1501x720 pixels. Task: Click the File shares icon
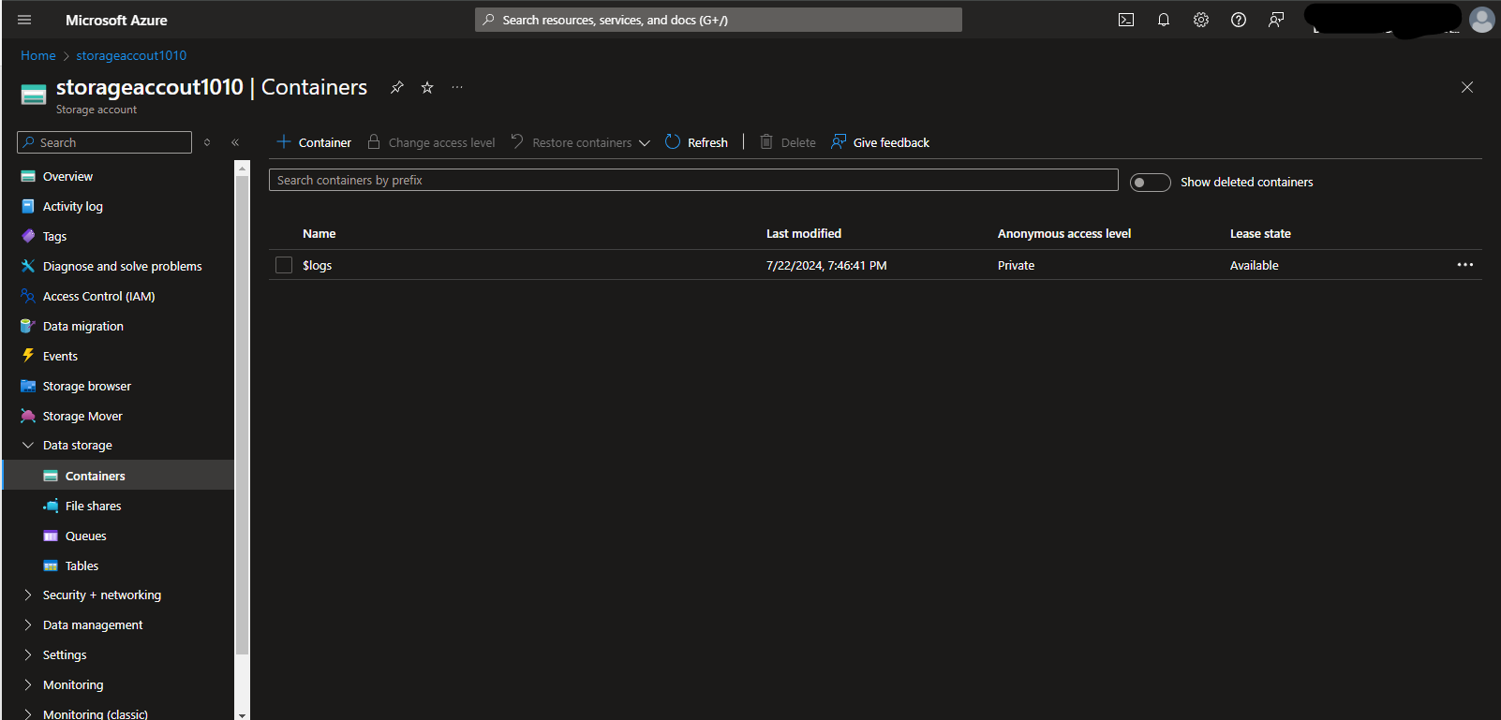(x=51, y=506)
